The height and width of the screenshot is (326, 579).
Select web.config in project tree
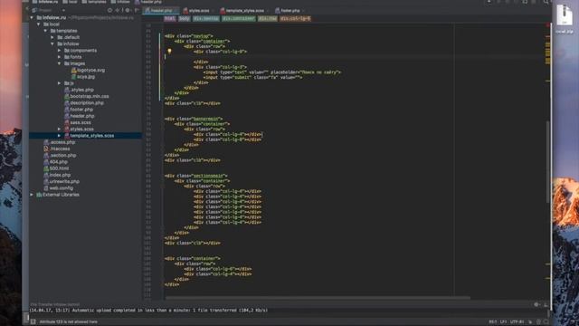[58, 188]
